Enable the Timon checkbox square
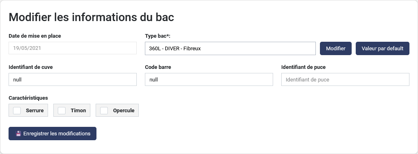Image resolution: width=418 pixels, height=154 pixels. click(x=62, y=111)
